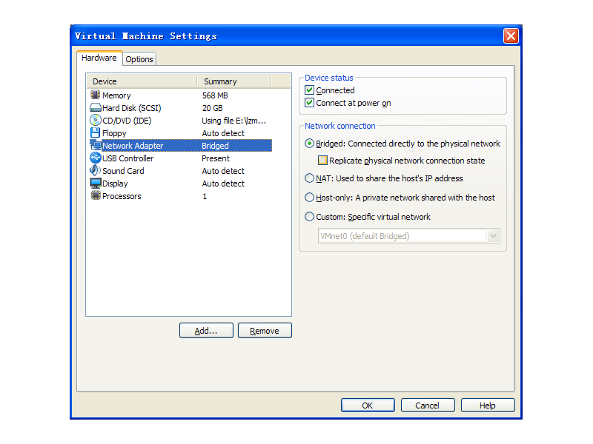Toggle Connect at power on checkbox
The height and width of the screenshot is (444, 593).
[x=310, y=103]
